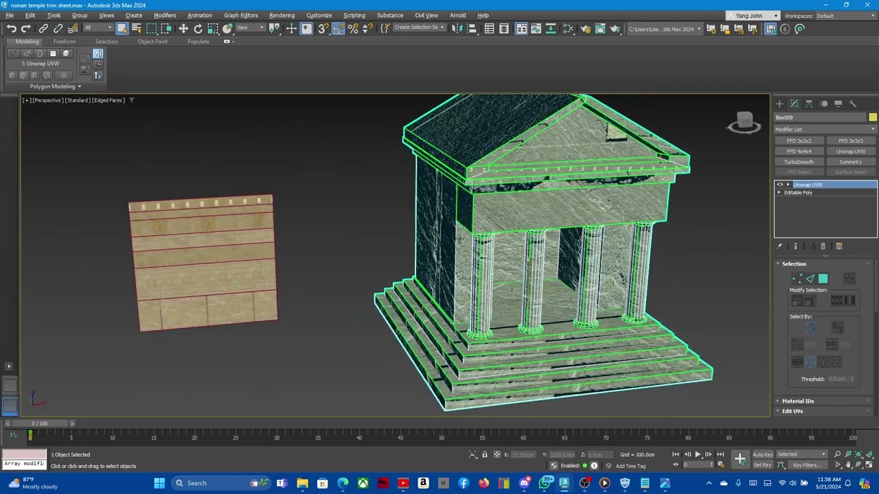879x494 pixels.
Task: Switch to the Create command panel
Action: pos(779,104)
